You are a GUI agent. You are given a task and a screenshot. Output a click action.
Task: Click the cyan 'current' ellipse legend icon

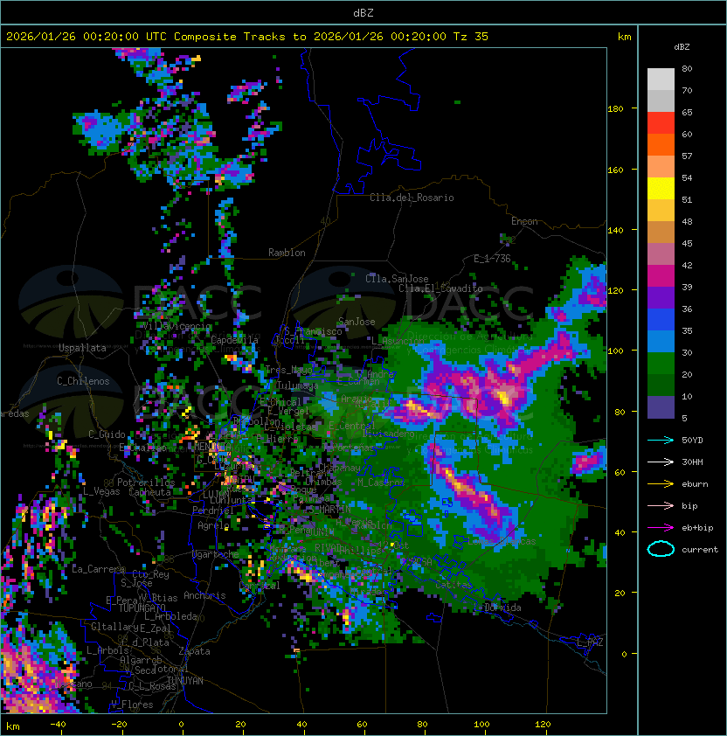point(661,549)
